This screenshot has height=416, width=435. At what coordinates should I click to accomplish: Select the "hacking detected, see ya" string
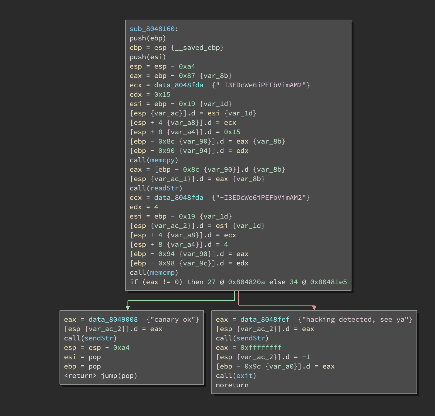pos(355,320)
